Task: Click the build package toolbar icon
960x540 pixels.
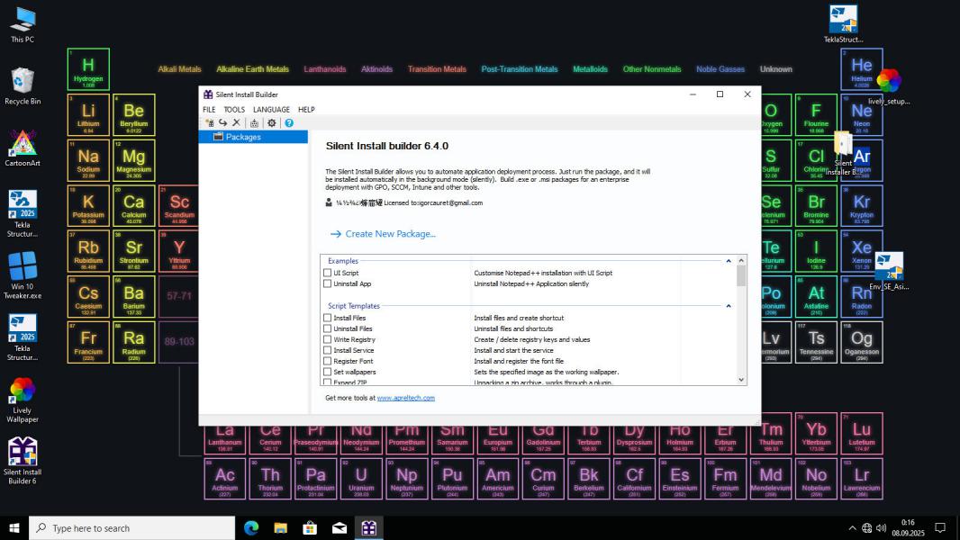Action: [x=255, y=123]
